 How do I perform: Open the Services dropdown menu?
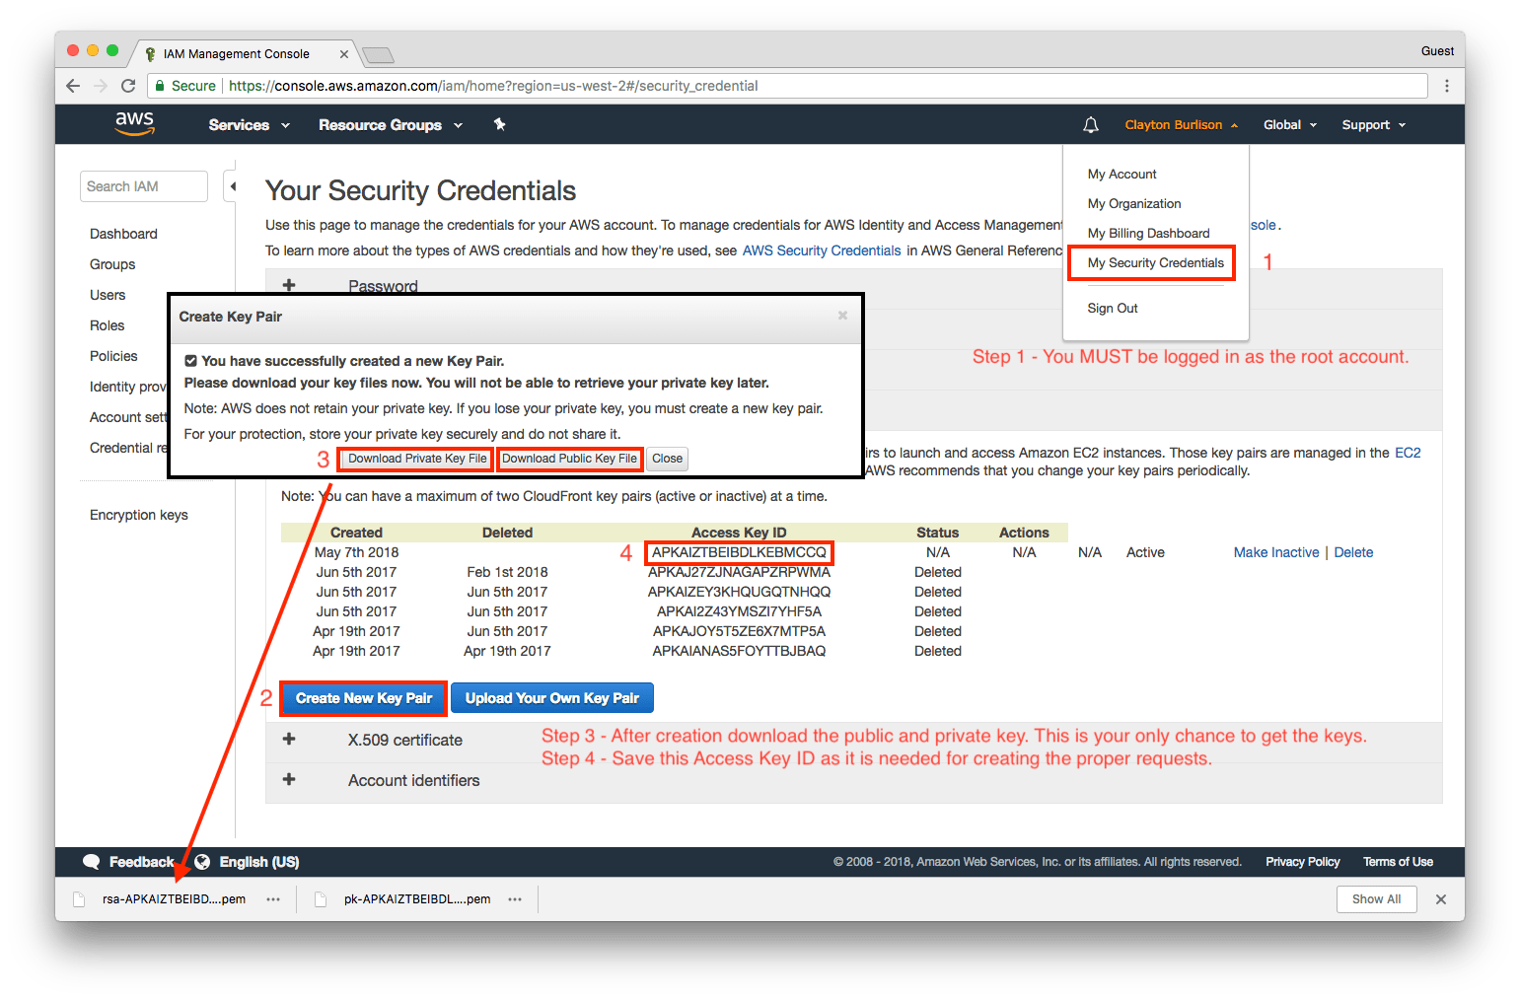(250, 125)
